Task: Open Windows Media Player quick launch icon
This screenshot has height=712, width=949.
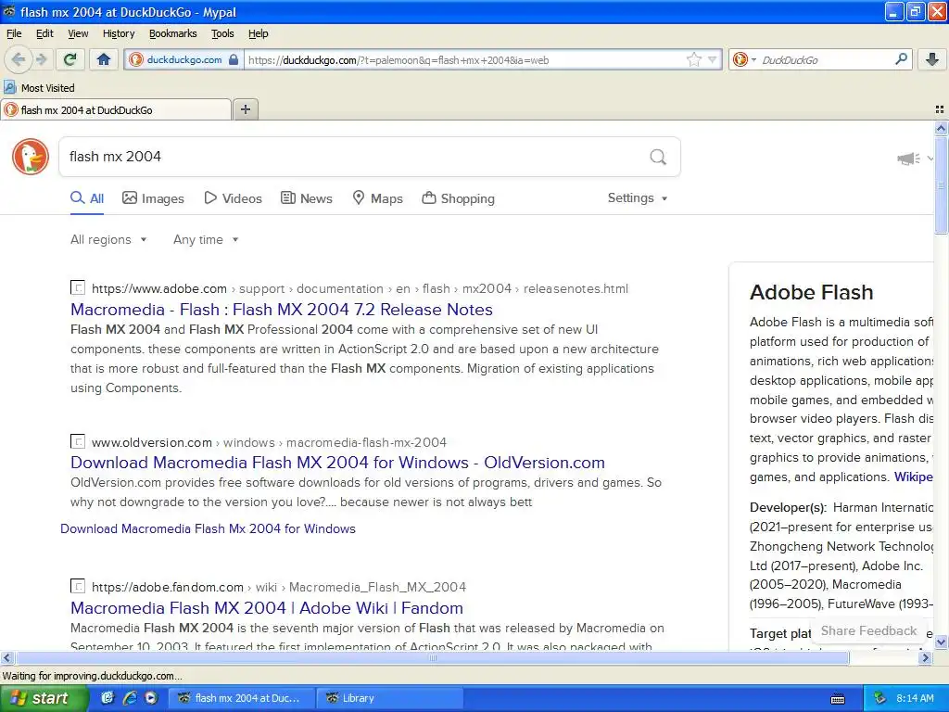Action: [151, 697]
